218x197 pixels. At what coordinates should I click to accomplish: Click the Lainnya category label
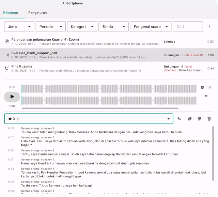click(x=169, y=42)
